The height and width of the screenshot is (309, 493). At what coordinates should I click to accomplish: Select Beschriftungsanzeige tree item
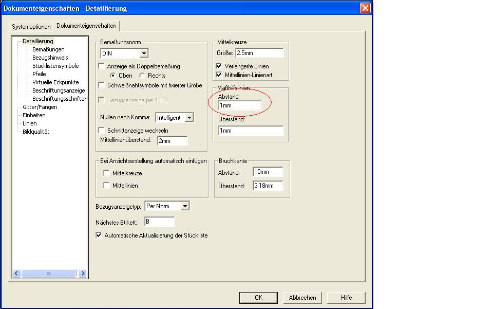coord(59,90)
